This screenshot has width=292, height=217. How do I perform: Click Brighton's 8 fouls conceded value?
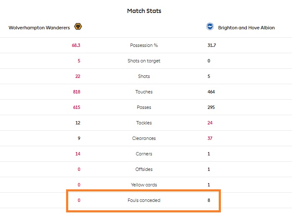(x=209, y=200)
